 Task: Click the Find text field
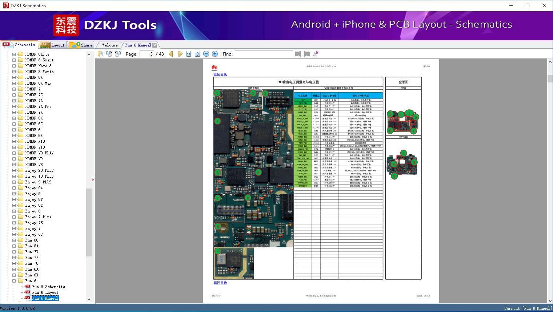coord(264,54)
